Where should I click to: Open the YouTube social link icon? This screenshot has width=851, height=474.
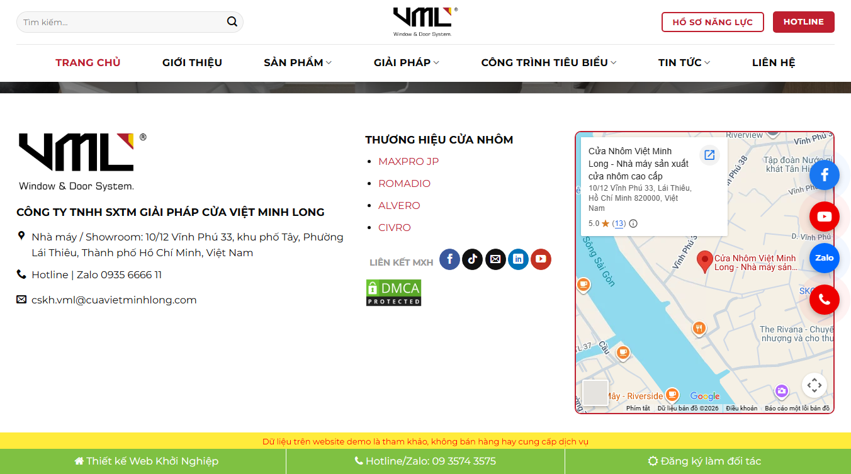click(x=541, y=259)
